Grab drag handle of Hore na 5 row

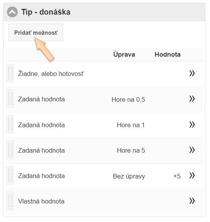pos(10,150)
